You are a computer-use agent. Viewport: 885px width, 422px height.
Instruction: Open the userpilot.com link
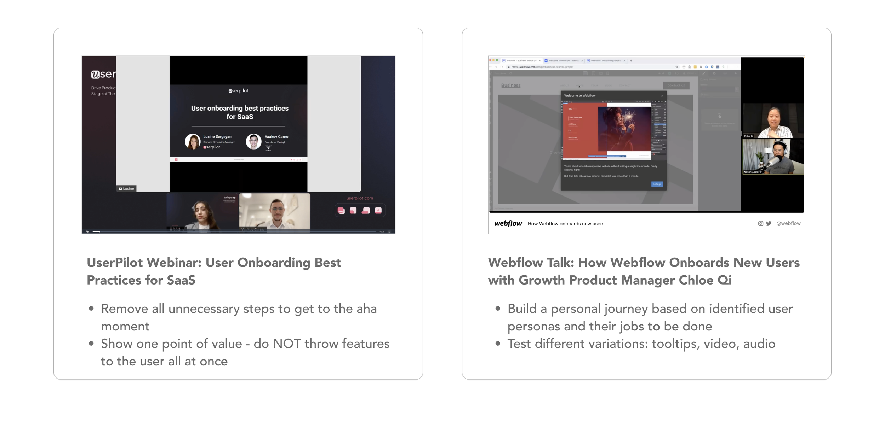[x=360, y=198]
